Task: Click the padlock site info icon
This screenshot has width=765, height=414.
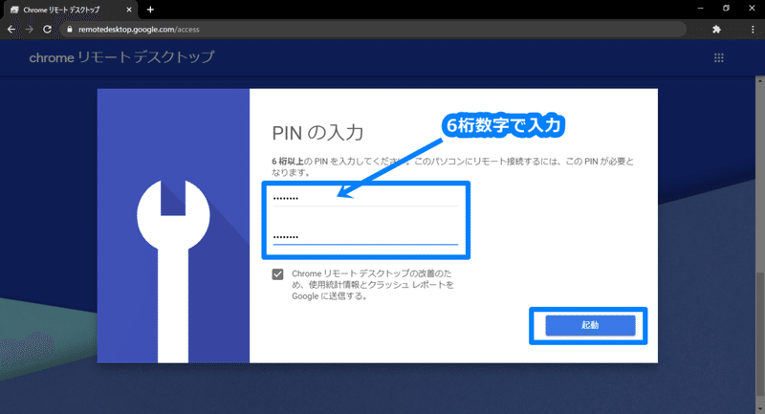Action: pos(70,30)
